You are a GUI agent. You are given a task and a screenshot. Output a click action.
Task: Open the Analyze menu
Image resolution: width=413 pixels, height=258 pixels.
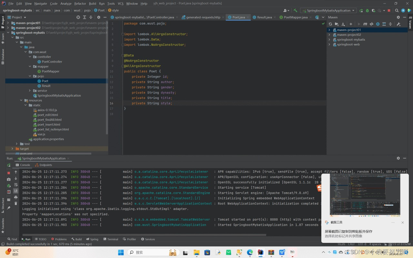pyautogui.click(x=66, y=4)
